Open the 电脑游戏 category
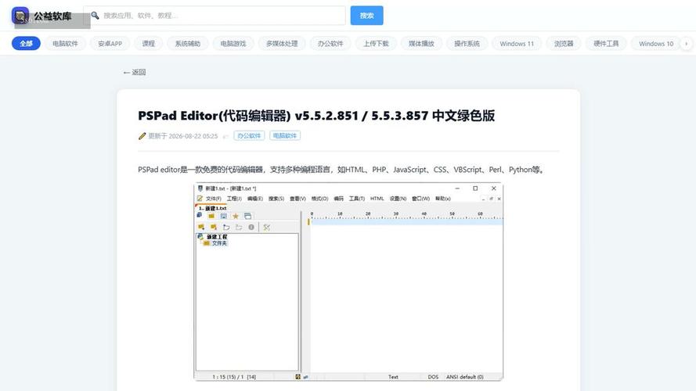 coord(233,44)
